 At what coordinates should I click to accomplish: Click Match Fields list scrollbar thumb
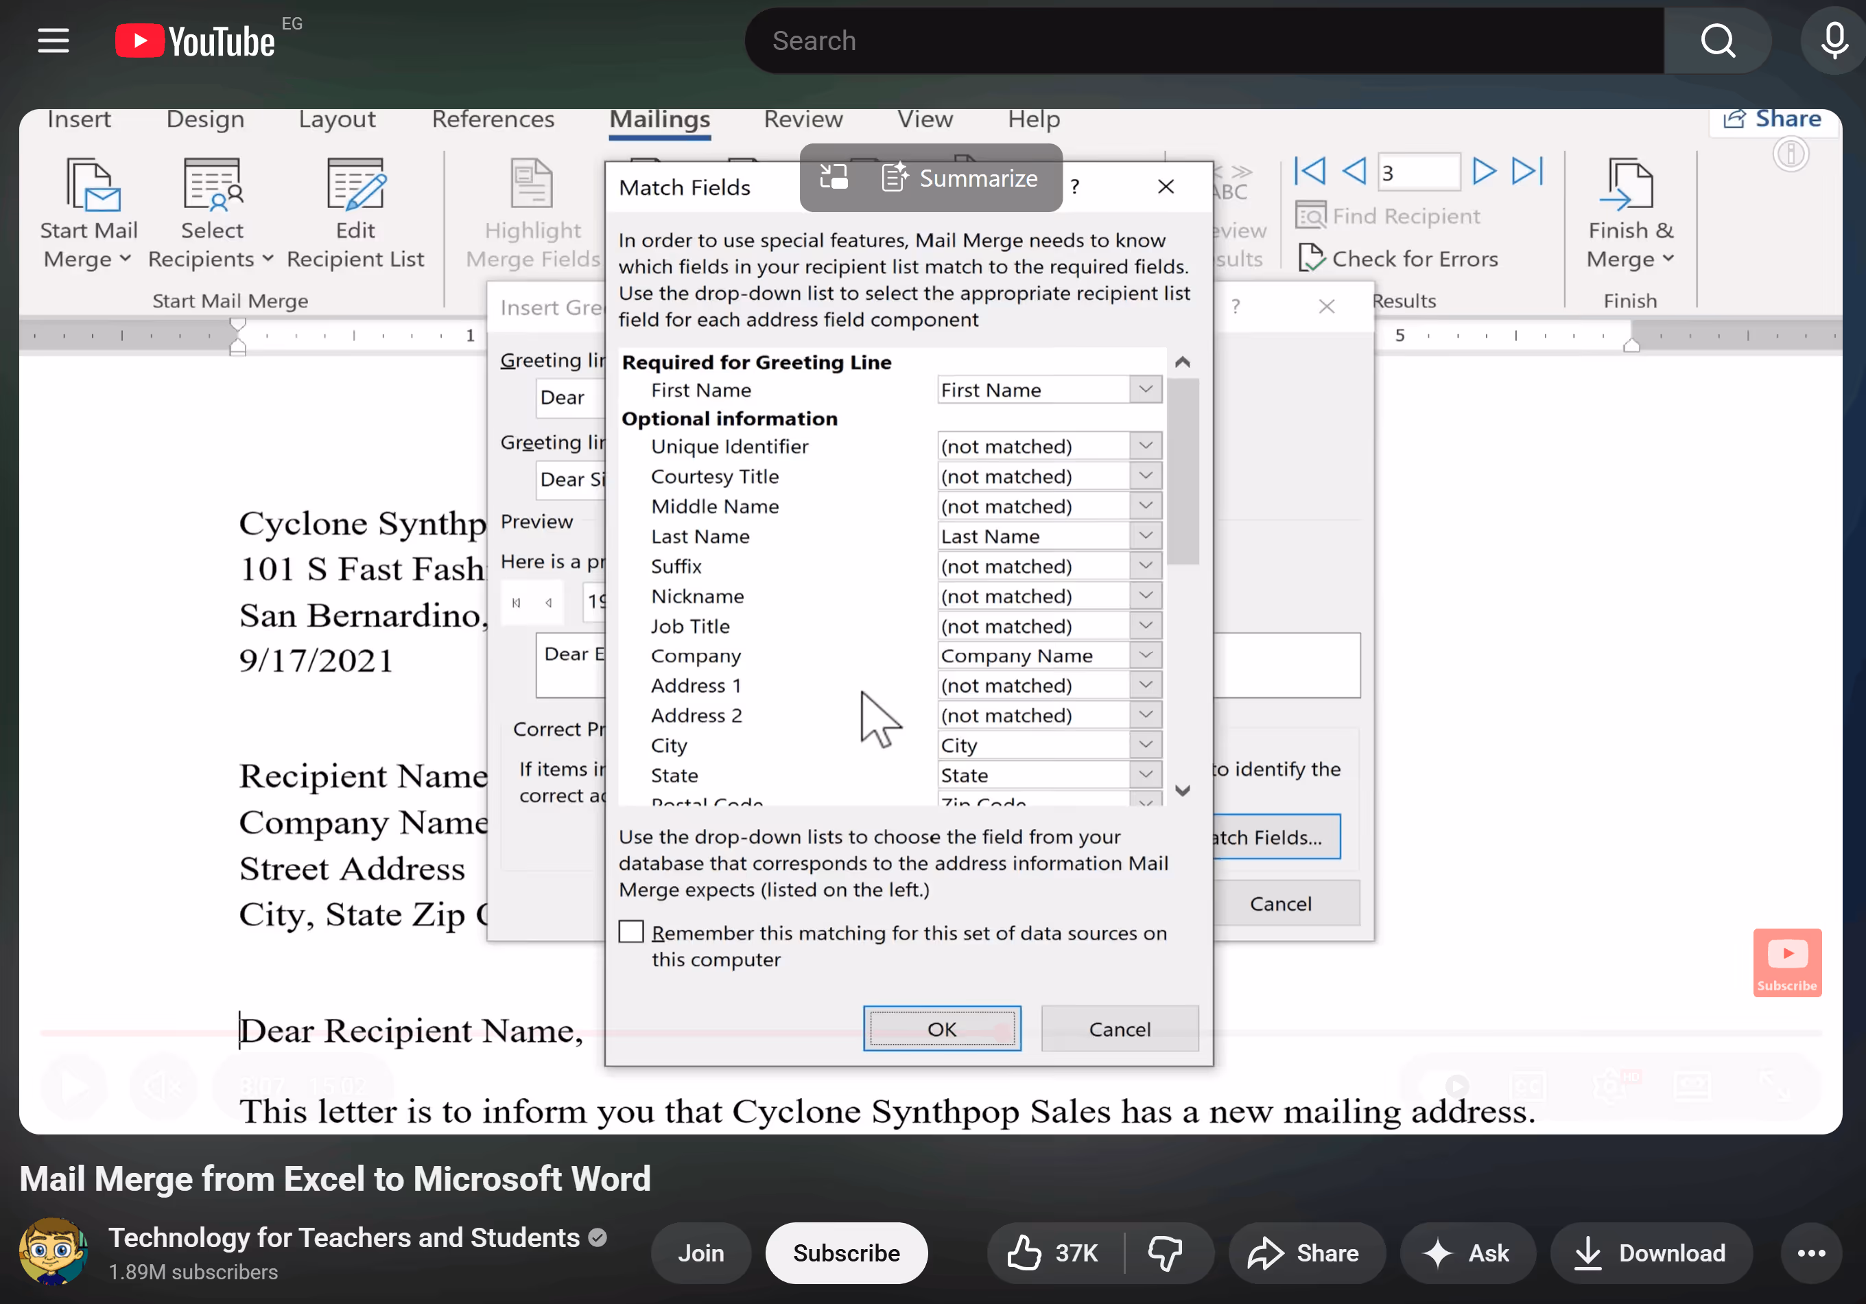pyautogui.click(x=1183, y=471)
